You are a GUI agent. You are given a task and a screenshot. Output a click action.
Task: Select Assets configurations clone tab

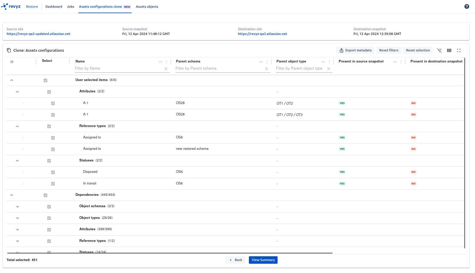point(105,7)
